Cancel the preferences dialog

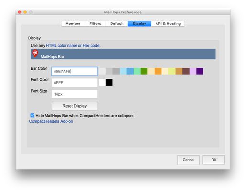click(189, 160)
